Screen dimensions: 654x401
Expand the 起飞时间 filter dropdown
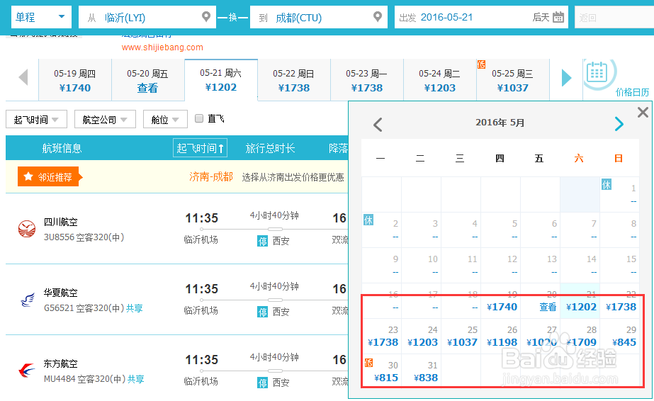click(x=36, y=120)
